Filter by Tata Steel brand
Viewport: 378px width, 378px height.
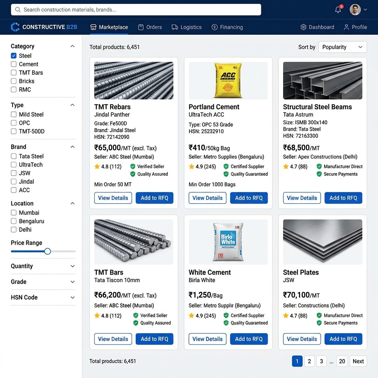click(x=14, y=156)
